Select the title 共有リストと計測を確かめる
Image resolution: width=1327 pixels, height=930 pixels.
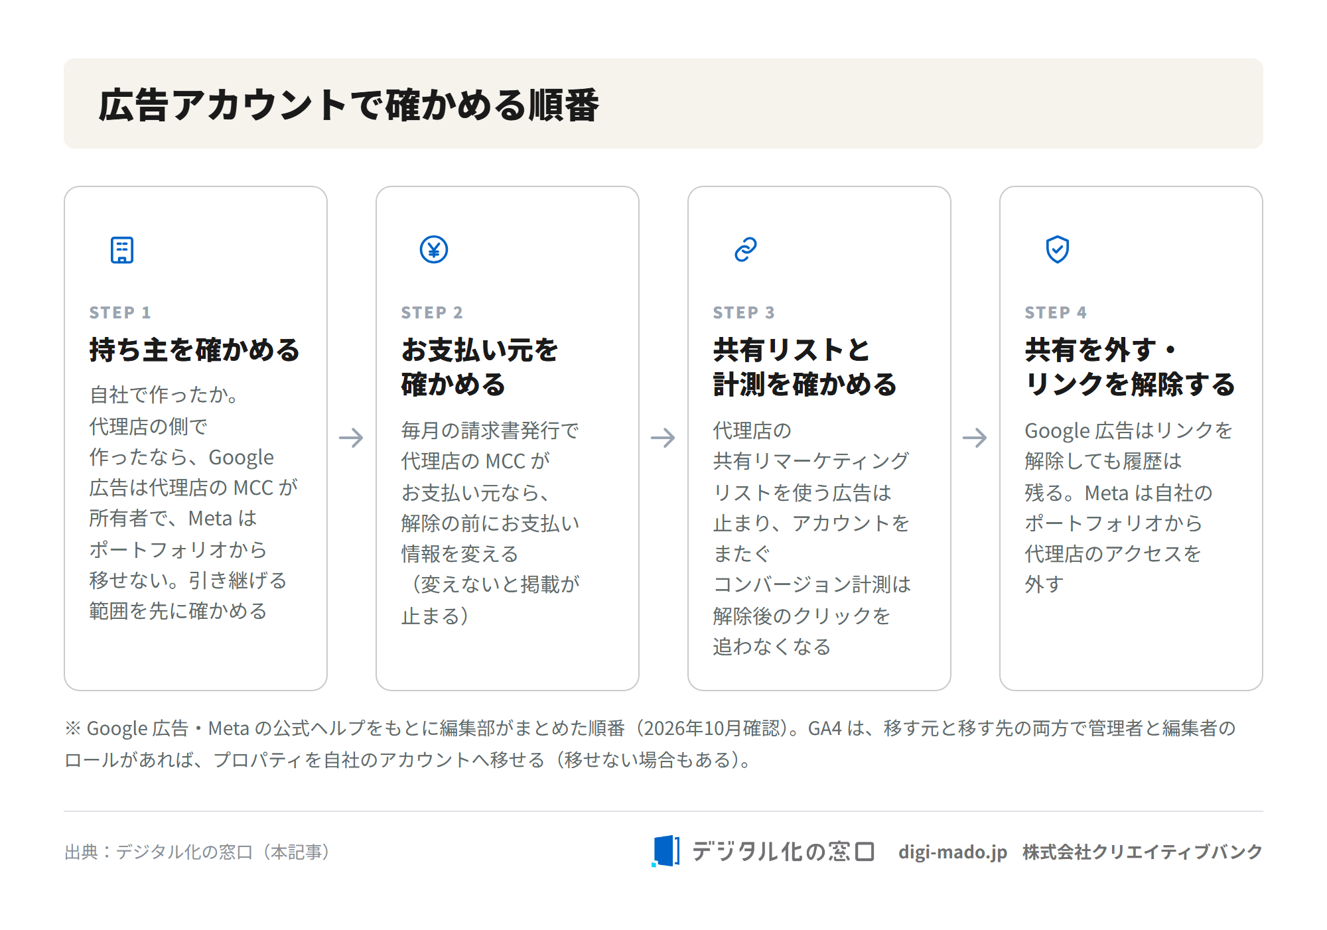pos(805,367)
